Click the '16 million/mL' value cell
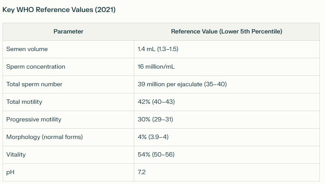The width and height of the screenshot is (325, 184). [x=156, y=66]
